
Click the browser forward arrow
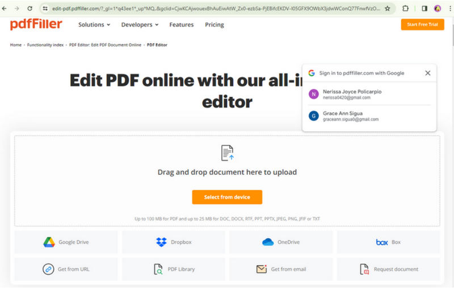tap(17, 8)
